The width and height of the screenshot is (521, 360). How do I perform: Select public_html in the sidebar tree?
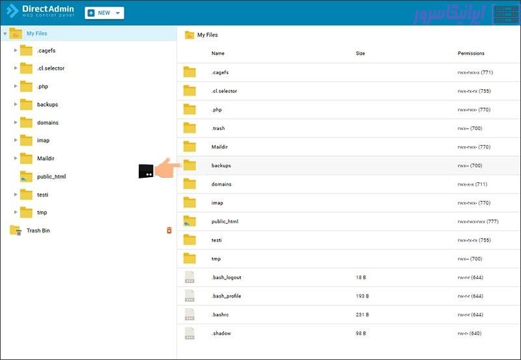click(51, 176)
